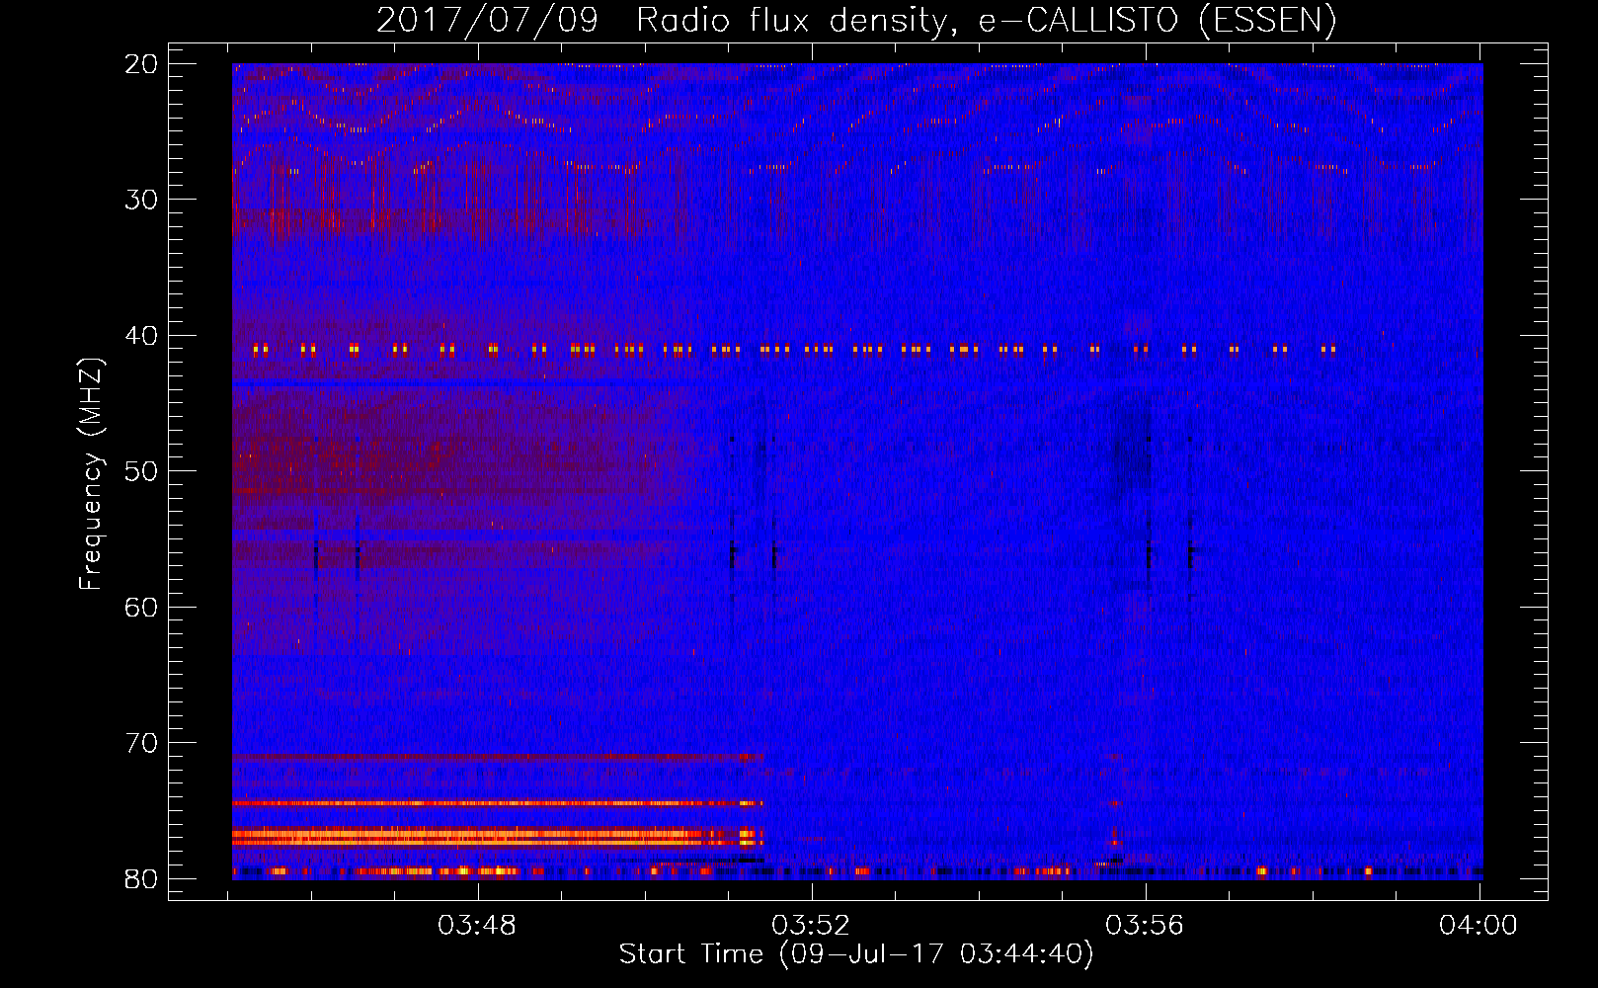
Task: Click the 03:48 time tick label
Action: point(478,926)
